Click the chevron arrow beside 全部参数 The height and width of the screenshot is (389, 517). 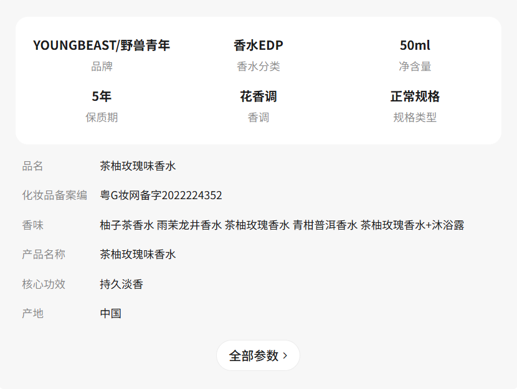click(285, 355)
